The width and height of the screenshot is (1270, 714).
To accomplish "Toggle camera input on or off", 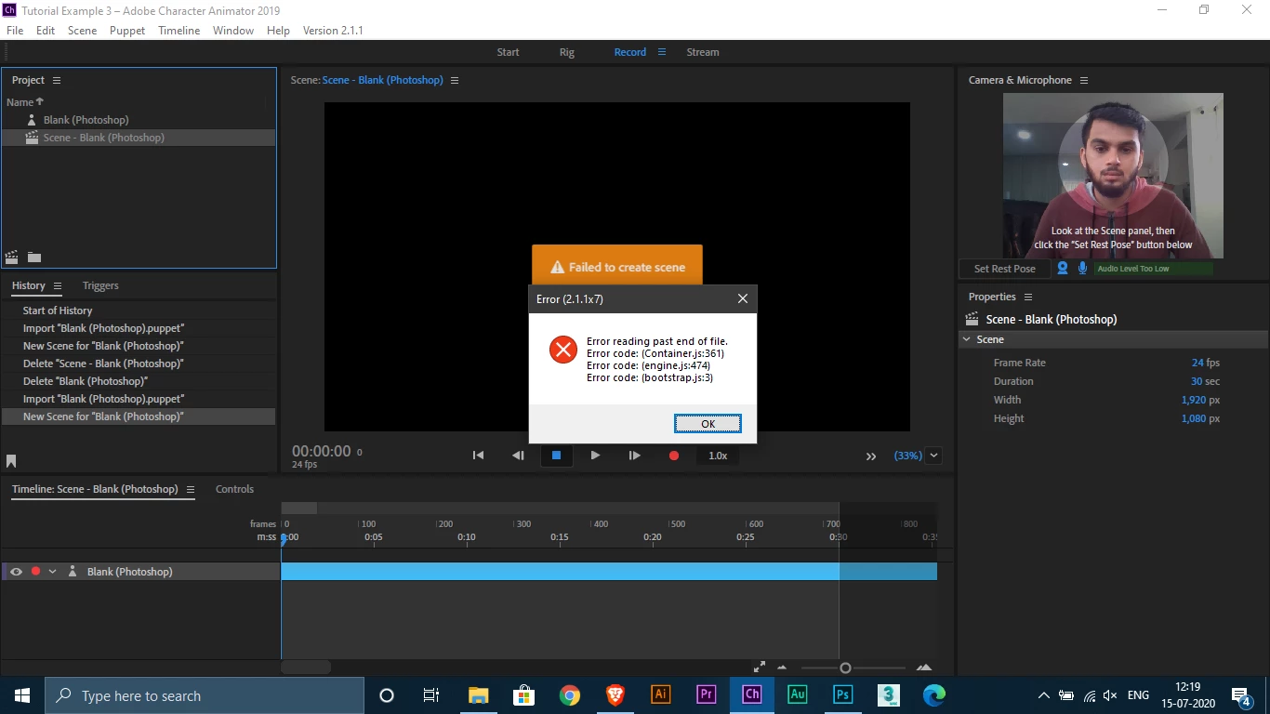I will tap(1062, 268).
